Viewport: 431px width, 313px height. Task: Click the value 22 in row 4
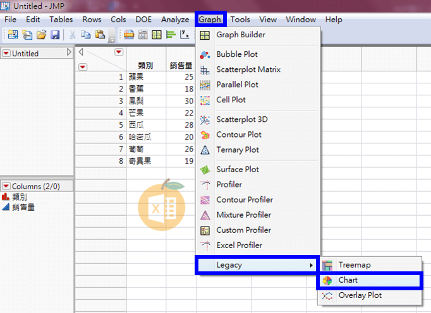click(189, 113)
